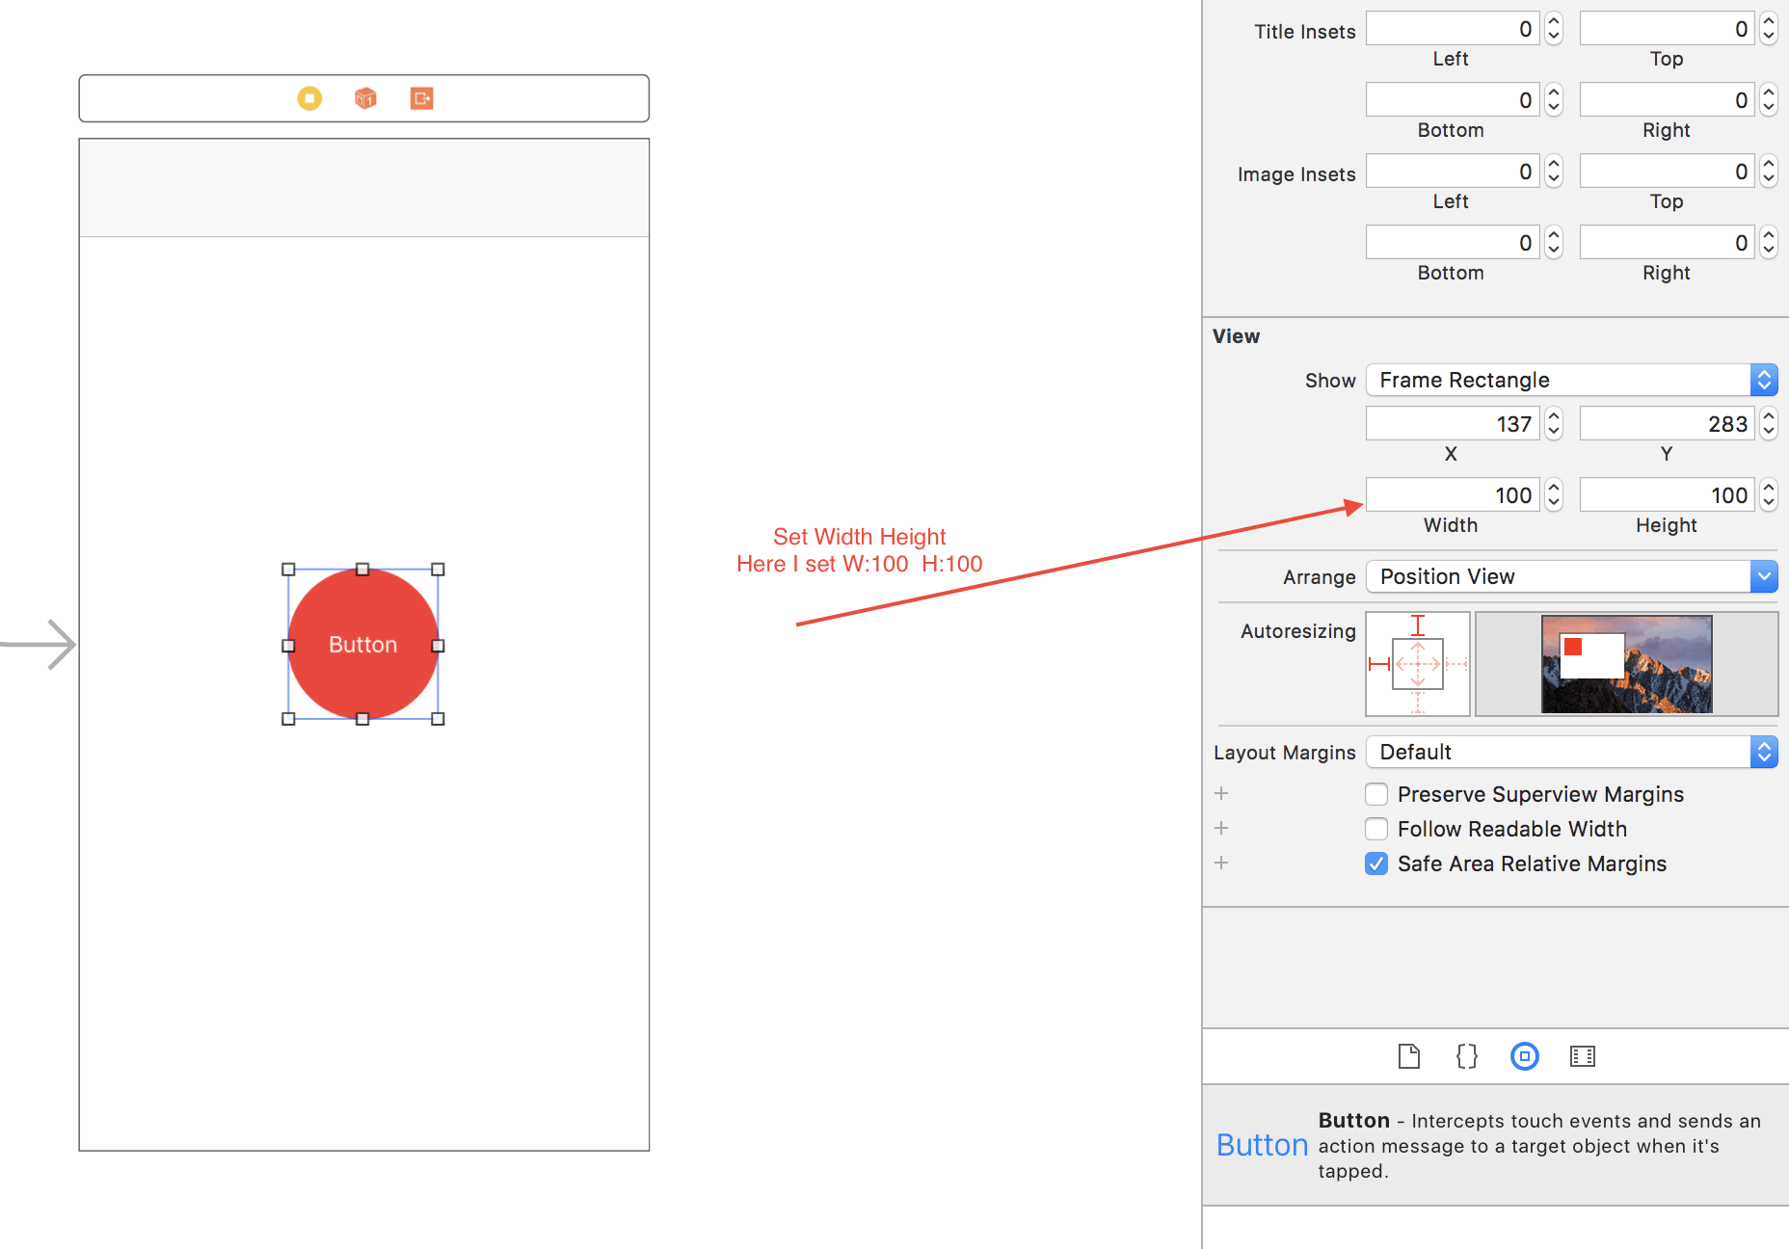
Task: Click the blue Button library item
Action: [1262, 1145]
